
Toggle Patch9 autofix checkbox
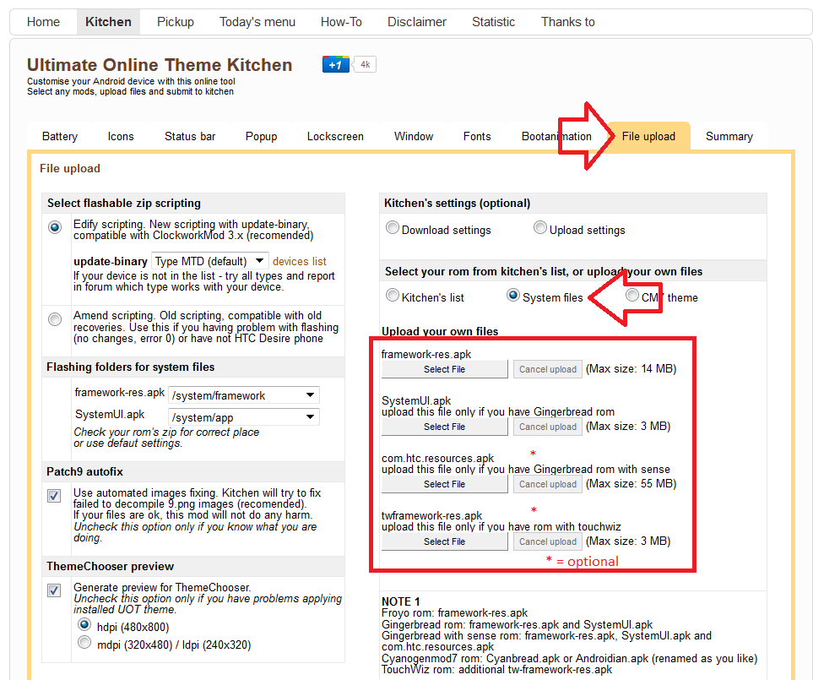[54, 496]
